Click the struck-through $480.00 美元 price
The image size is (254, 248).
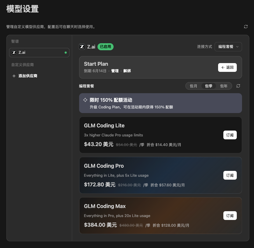(131, 226)
